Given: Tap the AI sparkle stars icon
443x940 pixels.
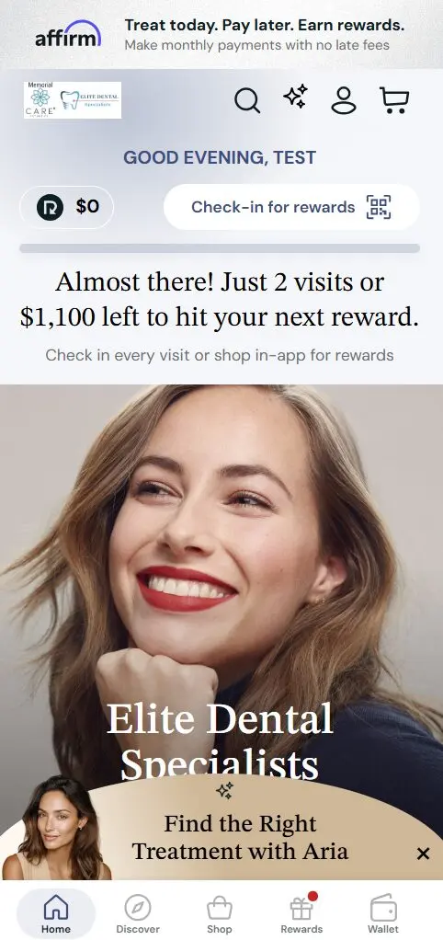Looking at the screenshot, I should (x=295, y=97).
